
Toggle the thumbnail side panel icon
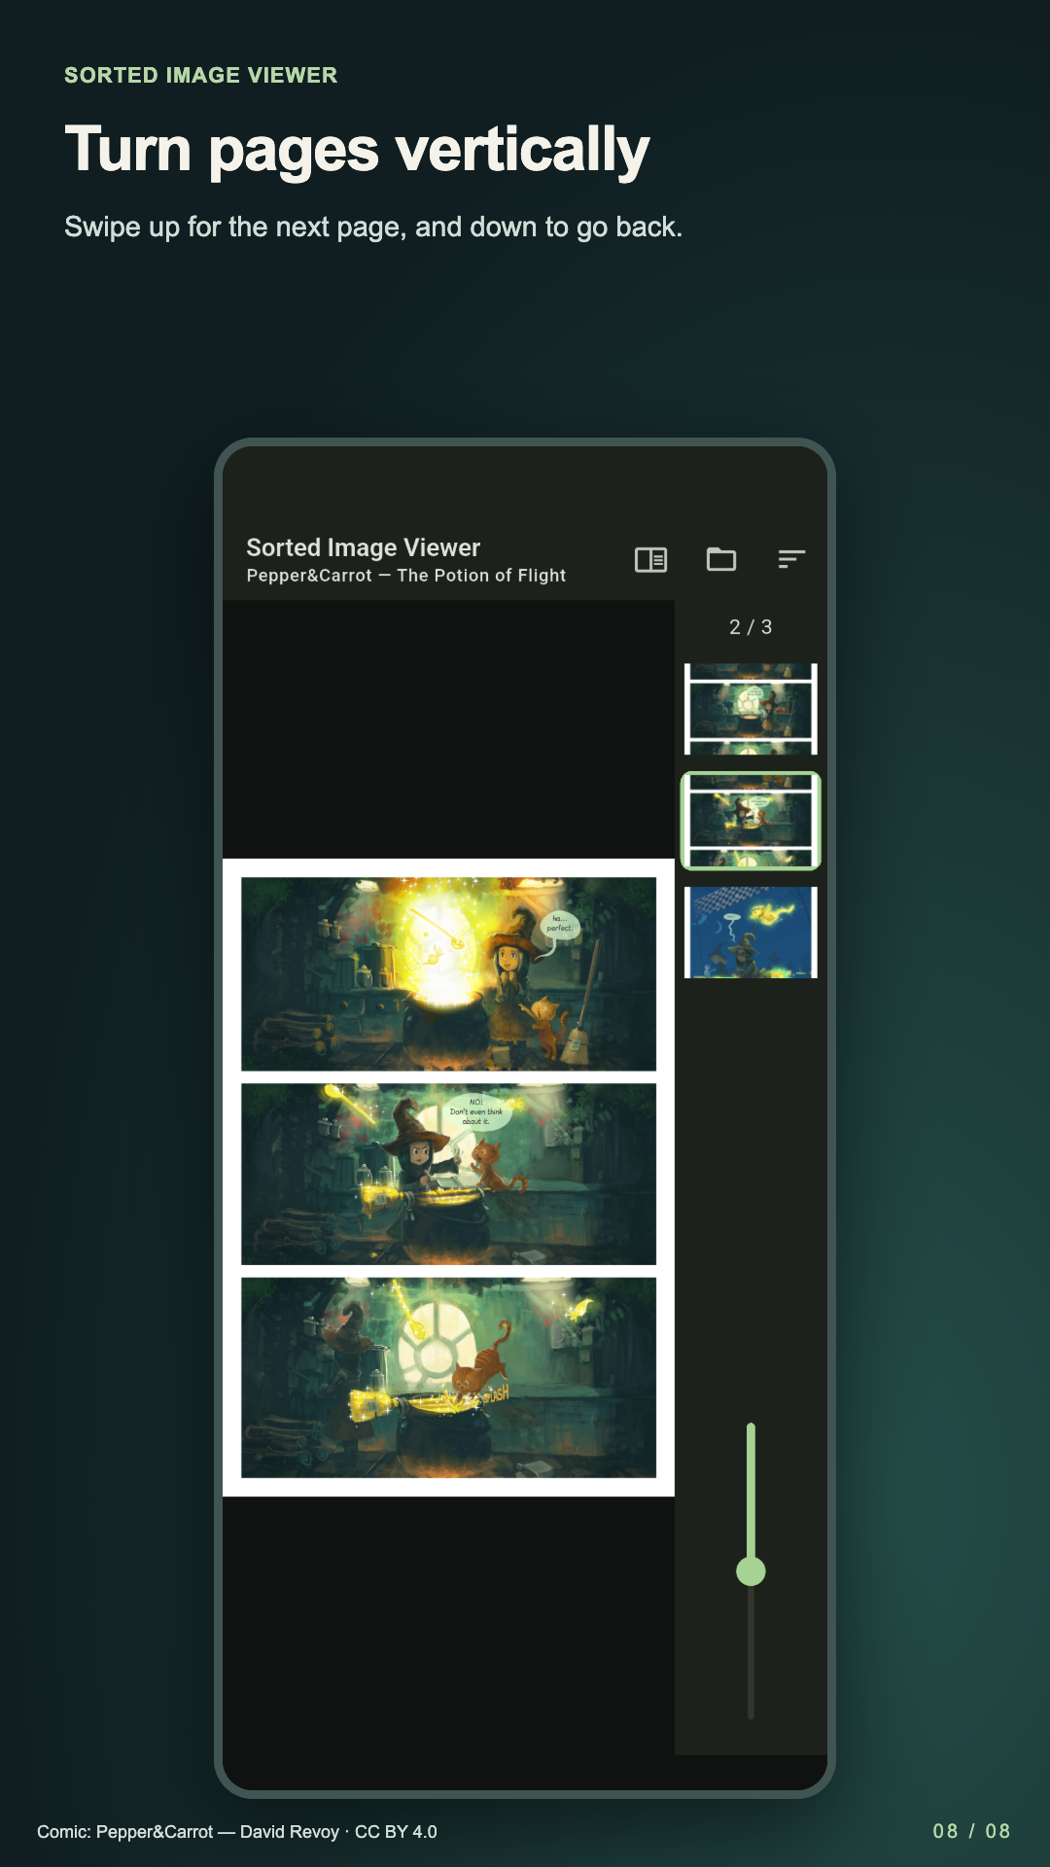click(x=650, y=559)
